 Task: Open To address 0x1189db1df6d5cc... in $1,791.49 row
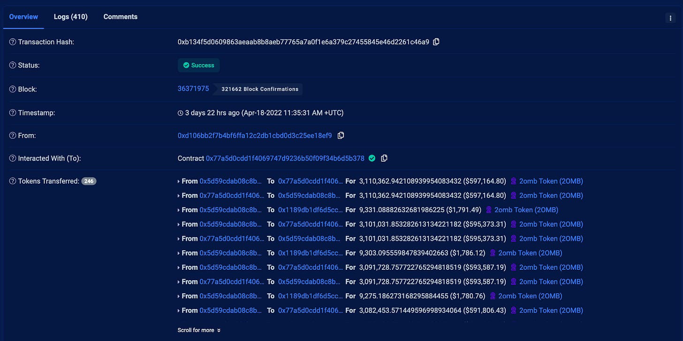tap(311, 210)
